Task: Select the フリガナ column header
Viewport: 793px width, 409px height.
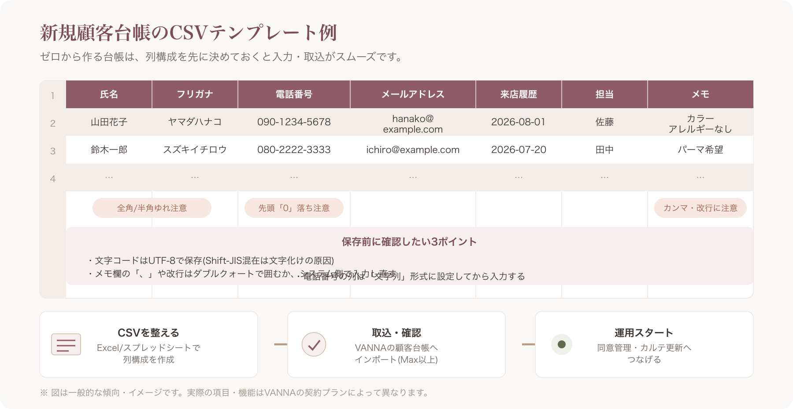Action: tap(195, 94)
